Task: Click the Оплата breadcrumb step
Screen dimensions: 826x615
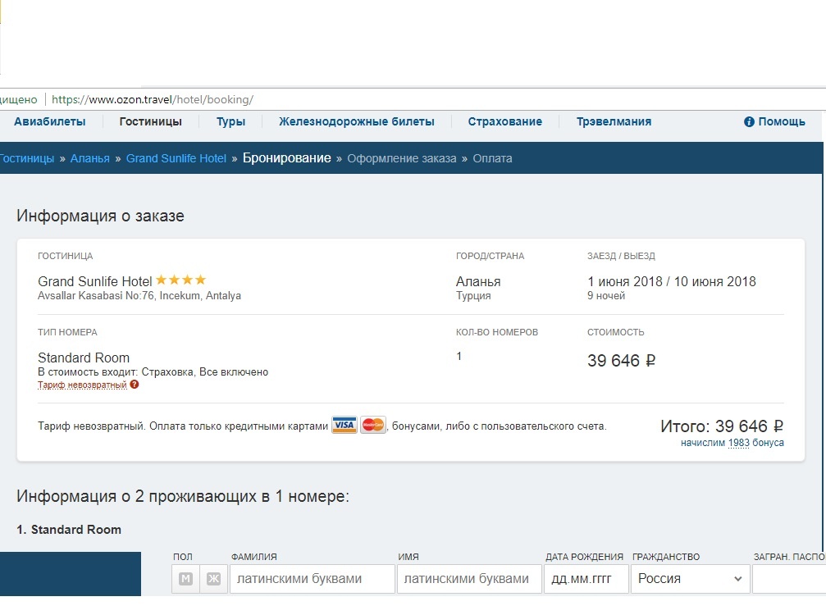Action: click(x=492, y=158)
